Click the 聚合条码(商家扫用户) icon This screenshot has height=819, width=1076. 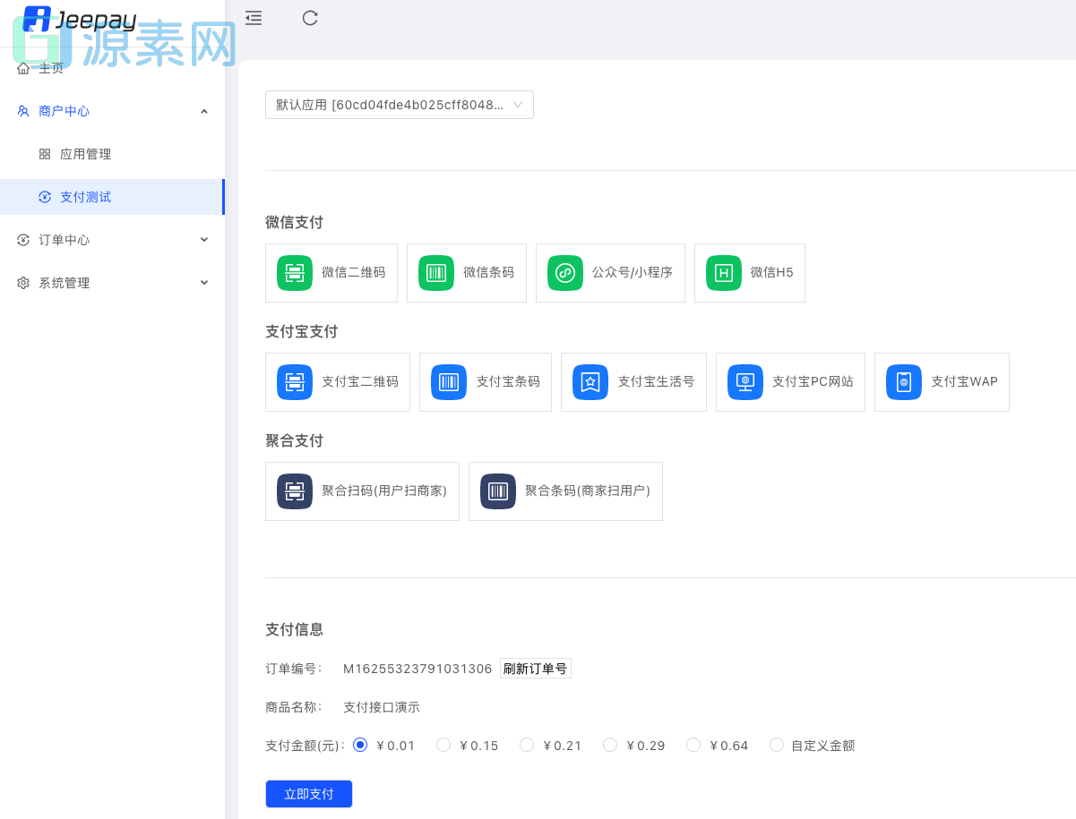coord(497,491)
